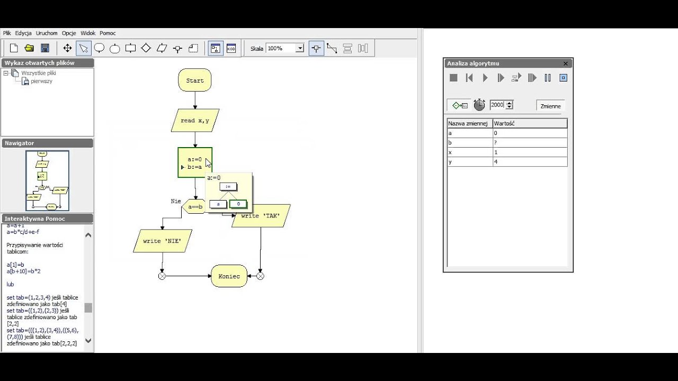The width and height of the screenshot is (678, 381).
Task: Open the Edycja menu
Action: click(23, 33)
